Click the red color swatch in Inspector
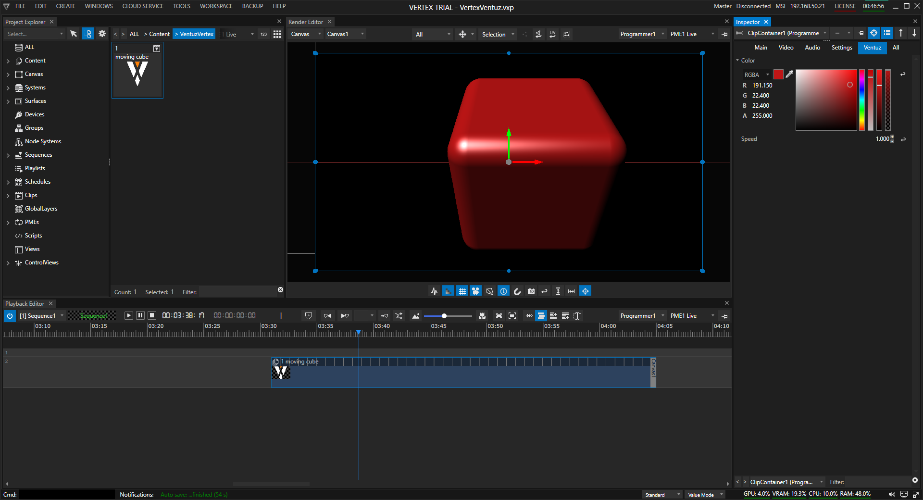The height and width of the screenshot is (500, 923). (778, 74)
